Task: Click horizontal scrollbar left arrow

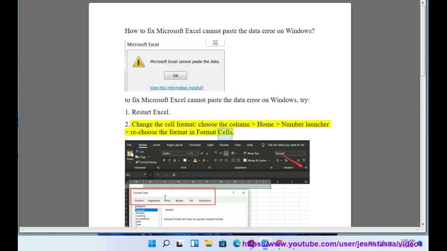Action: coord(22,230)
